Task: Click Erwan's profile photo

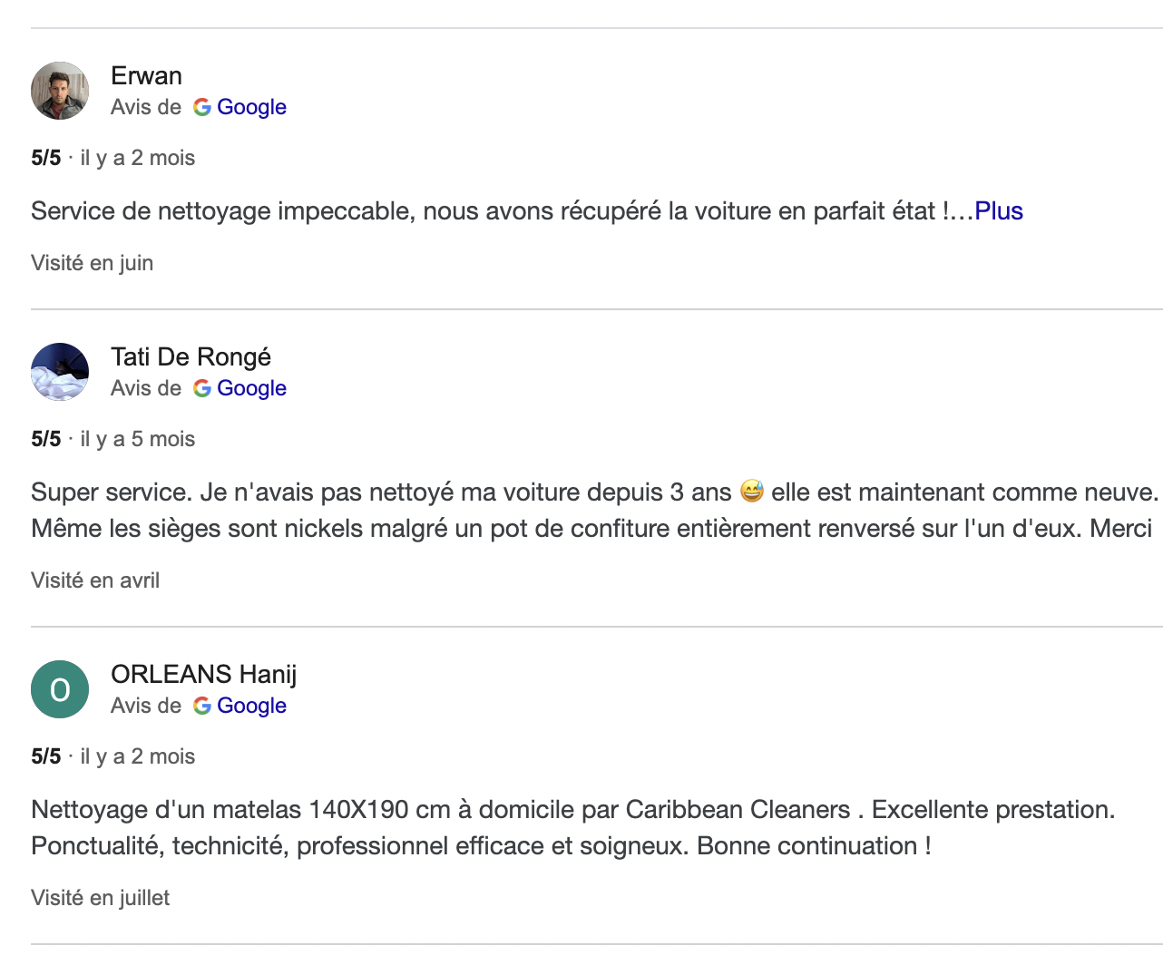Action: pyautogui.click(x=60, y=91)
